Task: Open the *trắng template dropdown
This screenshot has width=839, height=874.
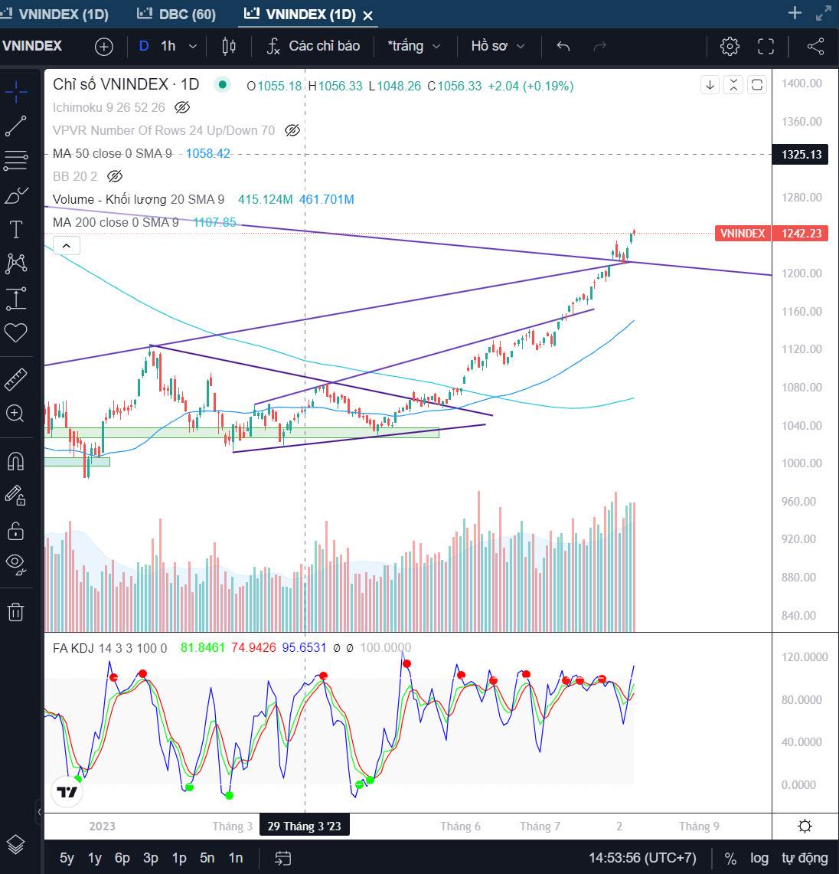Action: coord(414,46)
